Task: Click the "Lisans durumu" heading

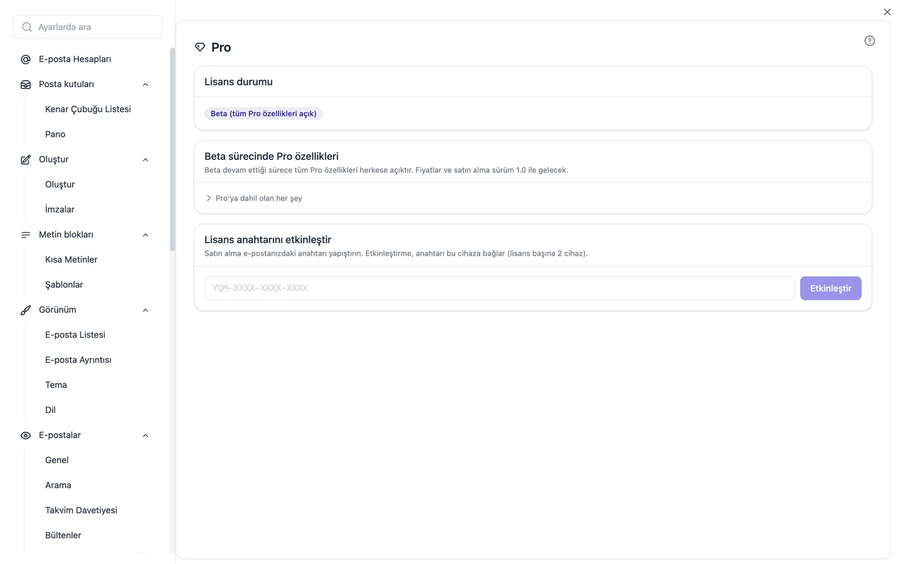Action: point(238,81)
